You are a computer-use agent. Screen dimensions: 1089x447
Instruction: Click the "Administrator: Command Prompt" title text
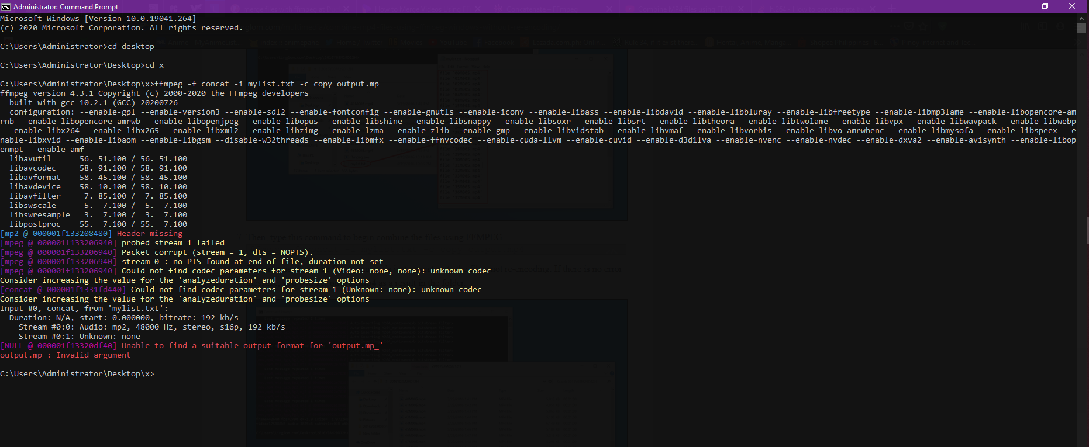pos(66,7)
